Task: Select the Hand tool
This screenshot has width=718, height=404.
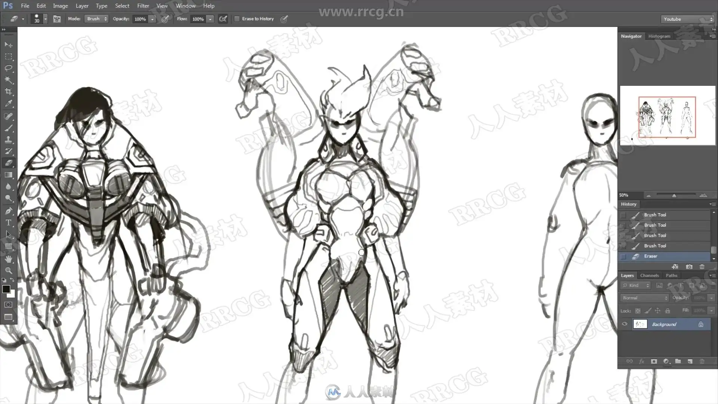Action: click(8, 258)
